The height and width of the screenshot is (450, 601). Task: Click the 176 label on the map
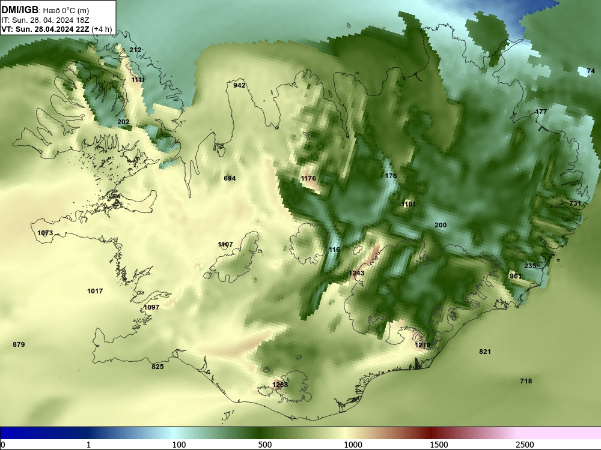tap(391, 176)
